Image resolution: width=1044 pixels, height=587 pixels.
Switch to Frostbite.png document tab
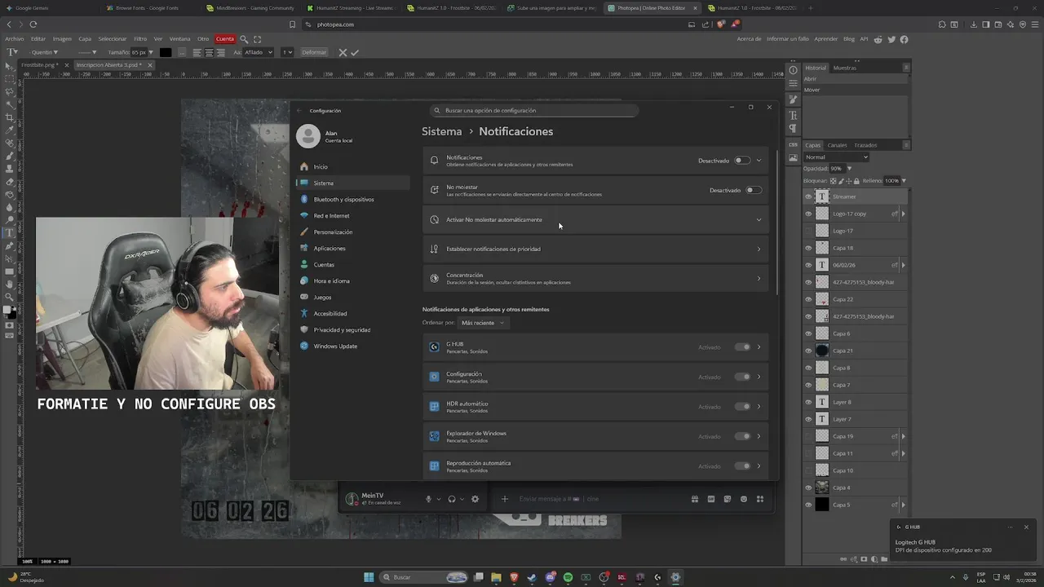click(39, 64)
